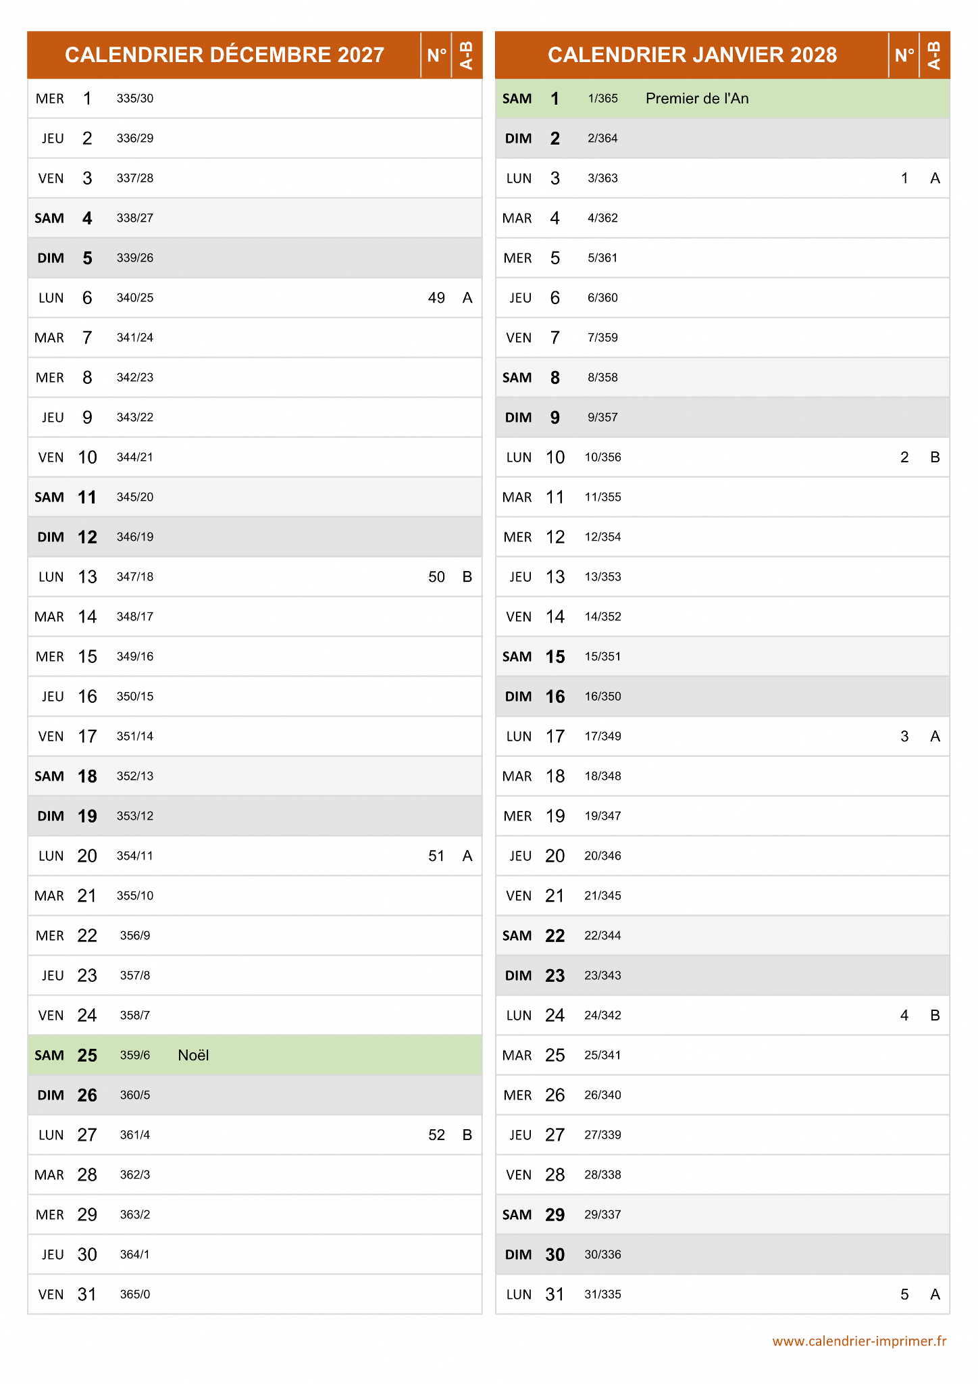Click week letter A on December 20

tap(467, 856)
